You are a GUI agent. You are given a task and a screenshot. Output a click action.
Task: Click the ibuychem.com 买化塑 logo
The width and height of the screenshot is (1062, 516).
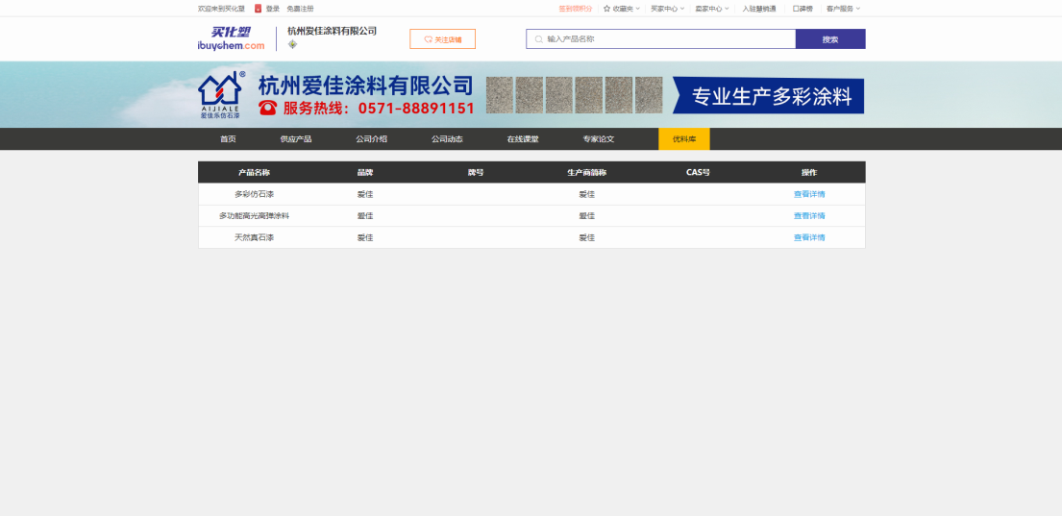click(x=231, y=38)
